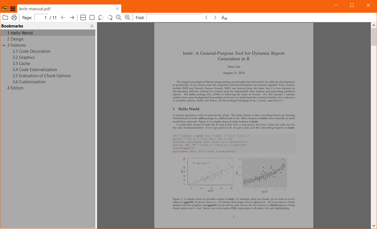Open a document with the folder icon
The width and height of the screenshot is (377, 229).
pyautogui.click(x=5, y=17)
